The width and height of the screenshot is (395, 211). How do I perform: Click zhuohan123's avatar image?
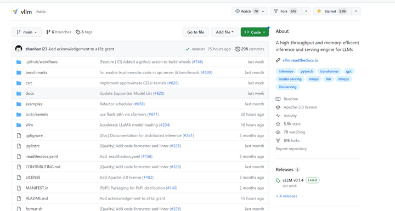tap(19, 49)
